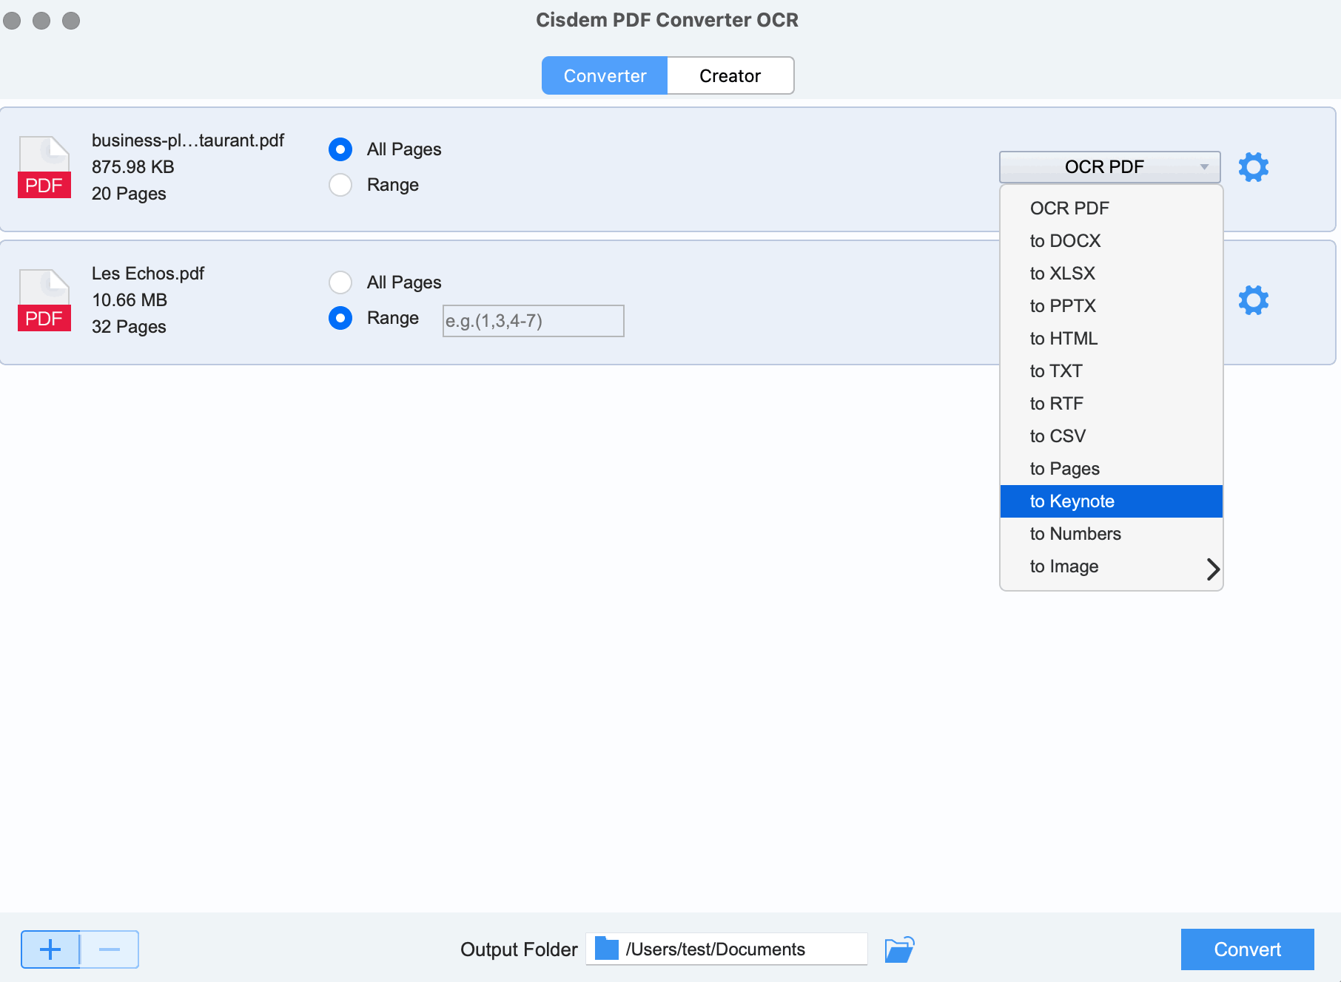Choose to Image output format
1341x982 pixels.
(1111, 566)
